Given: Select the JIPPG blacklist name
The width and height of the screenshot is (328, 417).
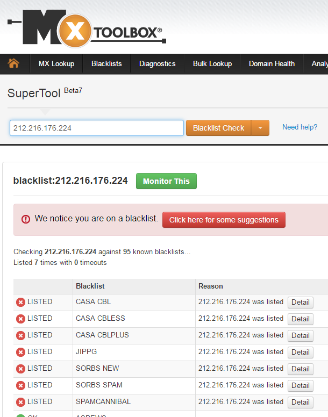Looking at the screenshot, I should [86, 351].
